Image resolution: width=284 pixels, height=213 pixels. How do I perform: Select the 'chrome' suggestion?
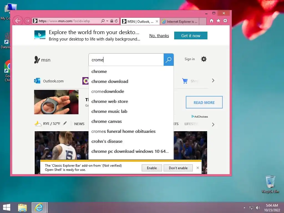click(x=131, y=72)
